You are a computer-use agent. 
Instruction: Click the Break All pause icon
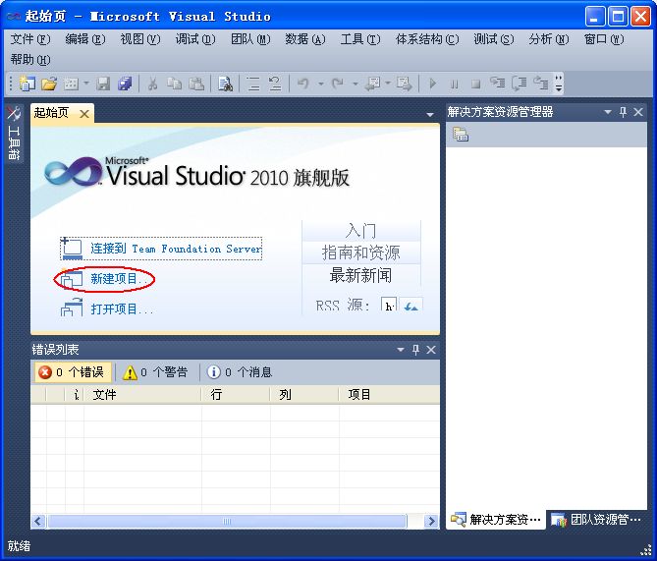(x=454, y=84)
